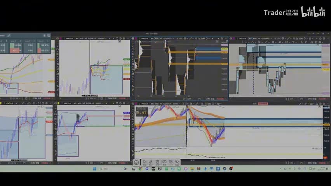Click pink link color square in dark profile chart
331x186 pixels.
point(136,38)
